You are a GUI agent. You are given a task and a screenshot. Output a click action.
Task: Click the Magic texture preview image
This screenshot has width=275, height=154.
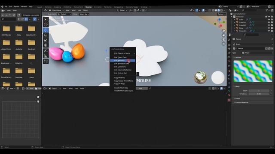click(x=253, y=71)
